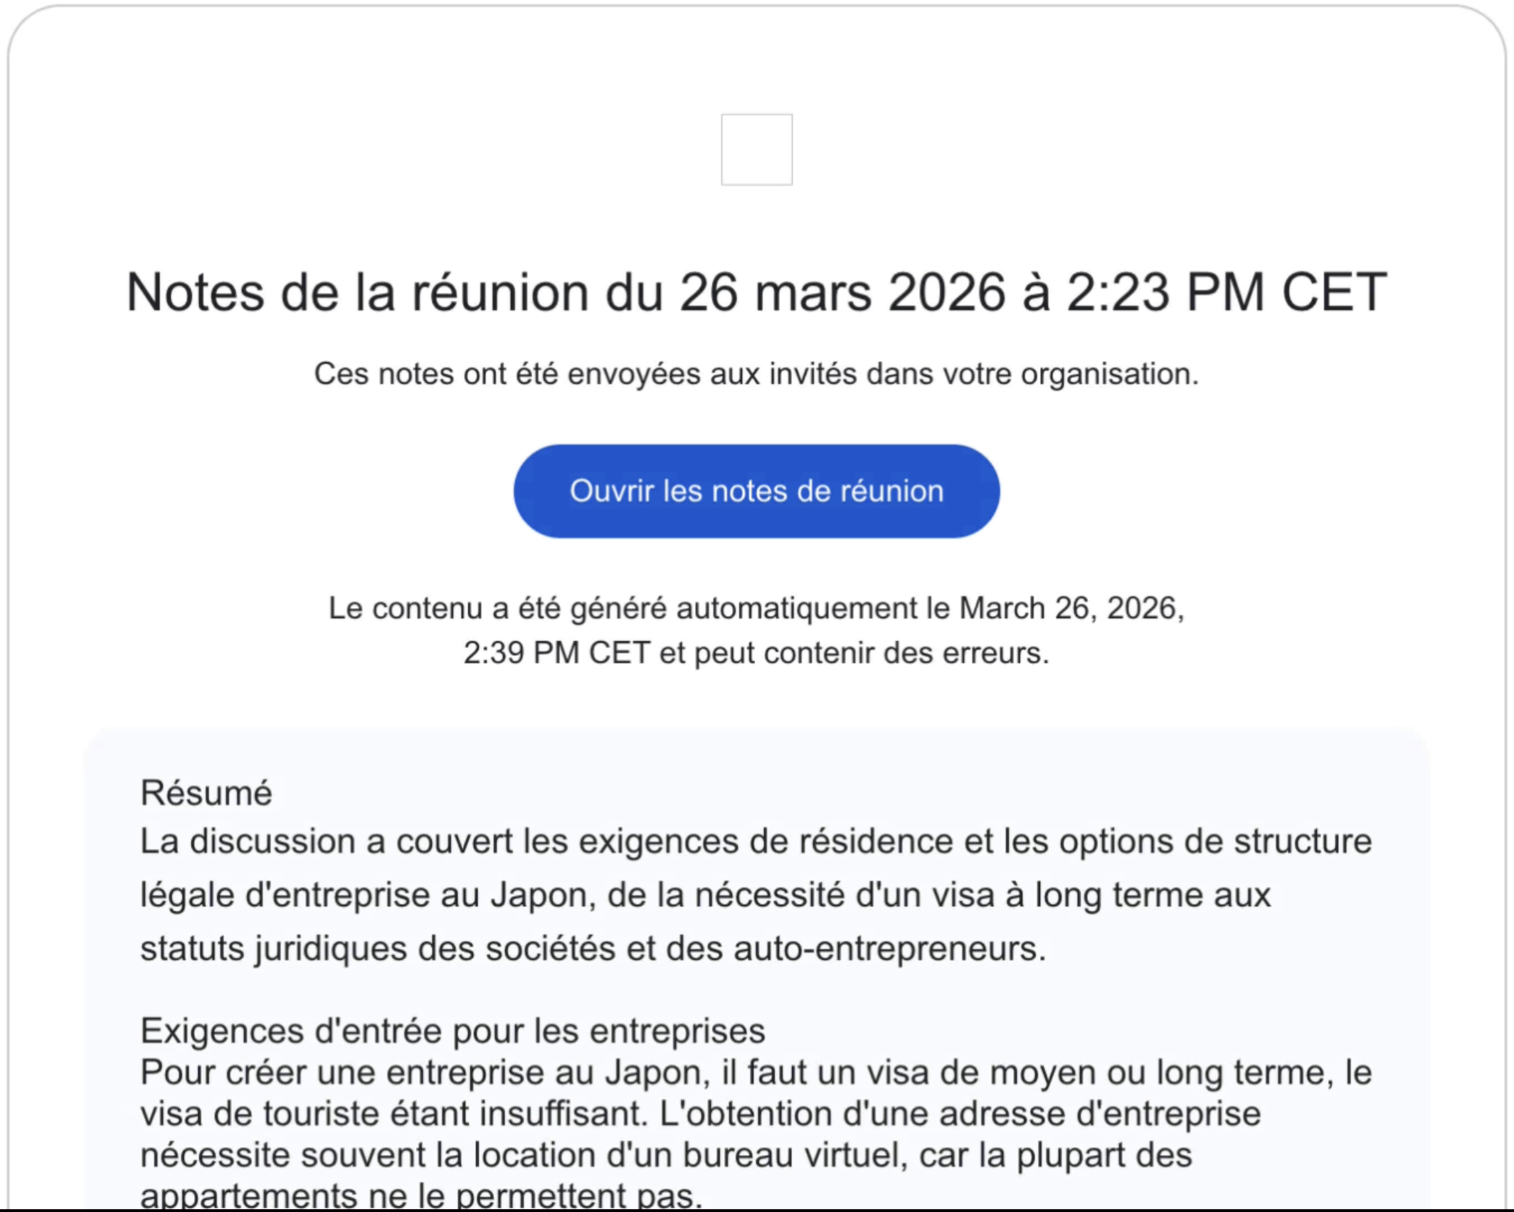Click "26 mars 2026" in the title
This screenshot has width=1514, height=1212.
click(x=842, y=292)
